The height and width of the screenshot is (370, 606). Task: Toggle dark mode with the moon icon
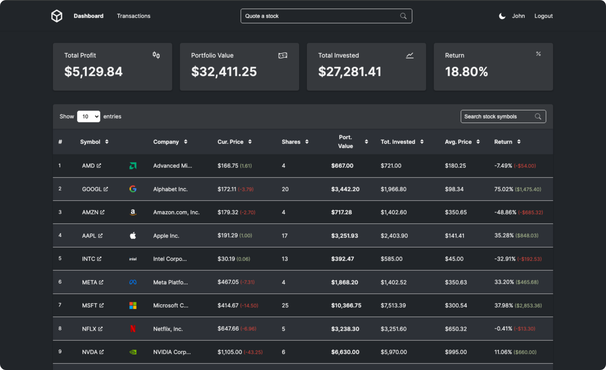coord(502,16)
